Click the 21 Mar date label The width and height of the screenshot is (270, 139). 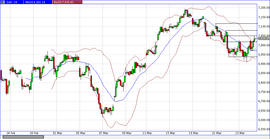pos(217,133)
